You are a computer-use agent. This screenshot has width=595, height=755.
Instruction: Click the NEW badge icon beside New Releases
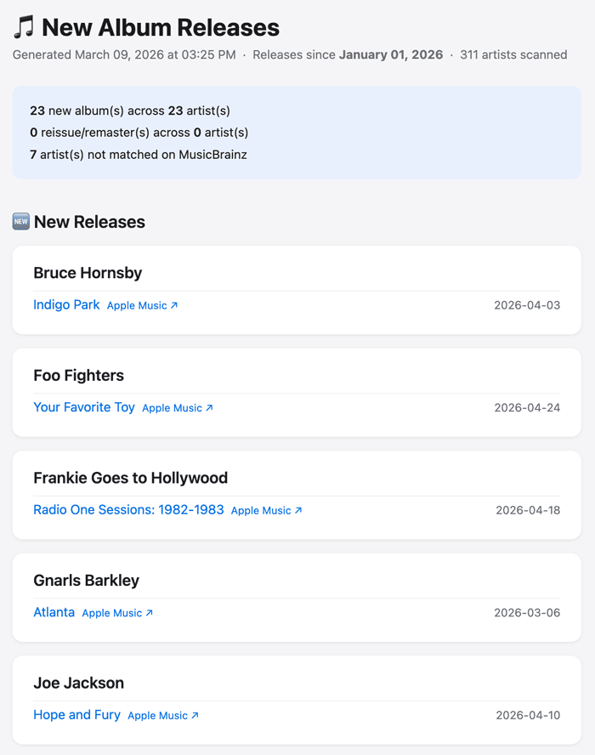tap(20, 221)
